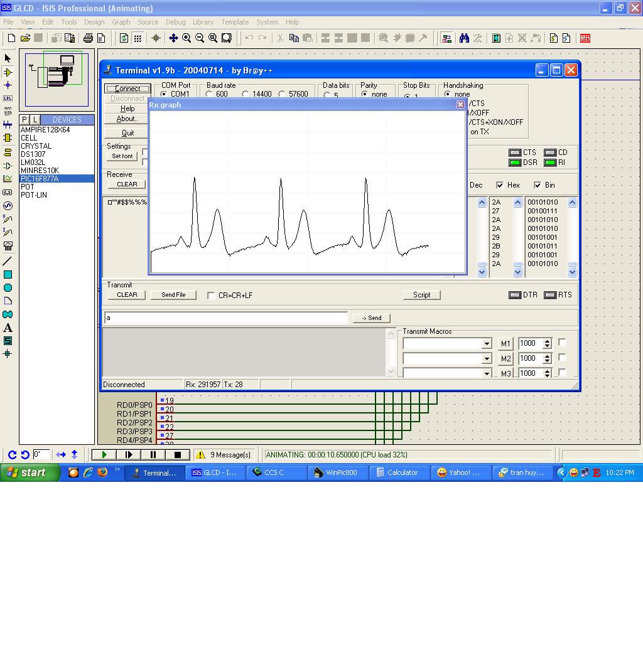Screen dimensions: 643x672
Task: Open the Debug menu
Action: (x=175, y=22)
